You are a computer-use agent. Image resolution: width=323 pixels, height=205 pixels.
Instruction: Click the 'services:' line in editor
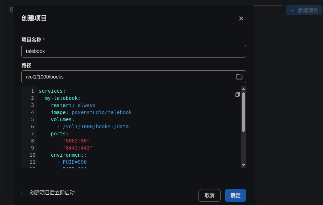pyautogui.click(x=52, y=91)
